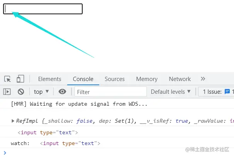234x157 pixels.
Task: Open the Network tab
Action: [180, 79]
